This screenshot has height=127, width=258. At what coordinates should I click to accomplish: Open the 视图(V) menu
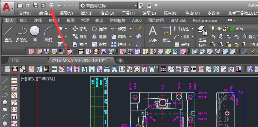pos(66,13)
